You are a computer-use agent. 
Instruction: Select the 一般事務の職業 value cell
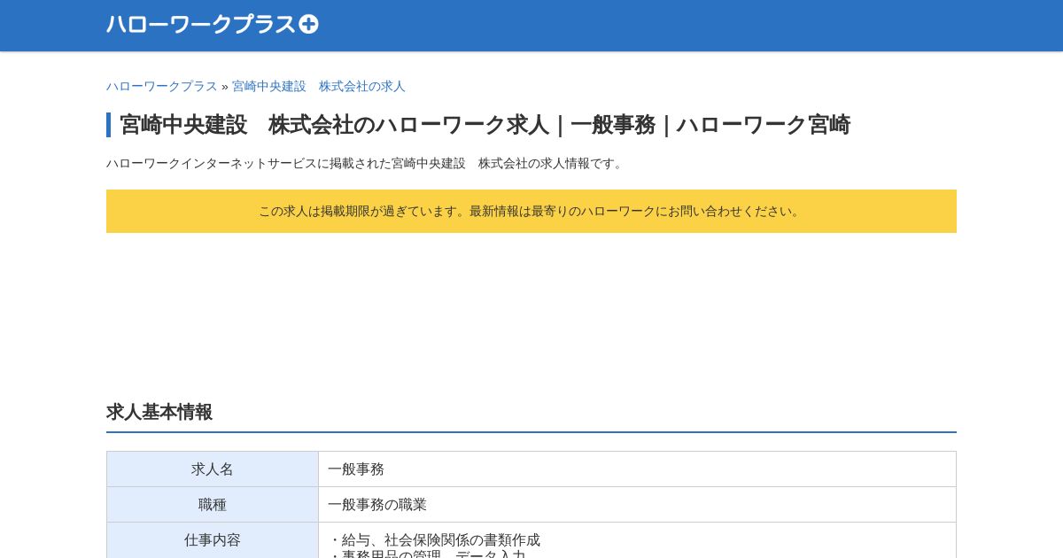637,505
